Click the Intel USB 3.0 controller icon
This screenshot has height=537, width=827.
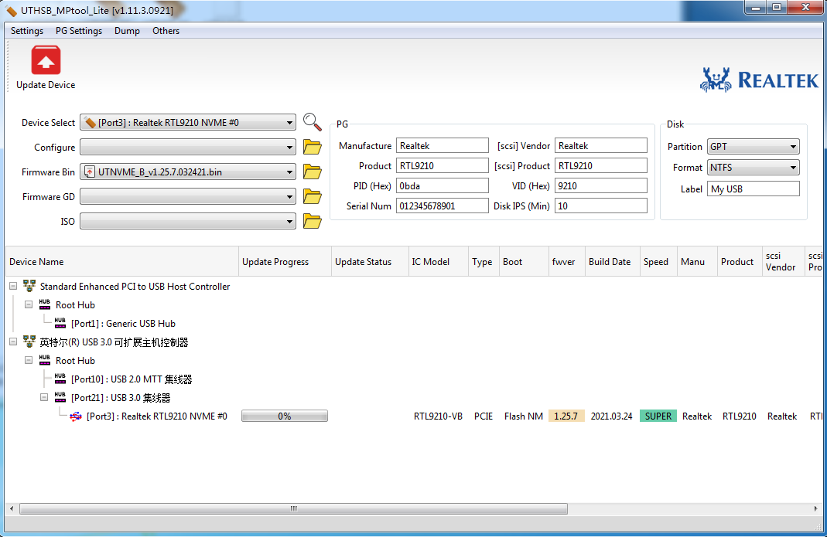pos(29,342)
